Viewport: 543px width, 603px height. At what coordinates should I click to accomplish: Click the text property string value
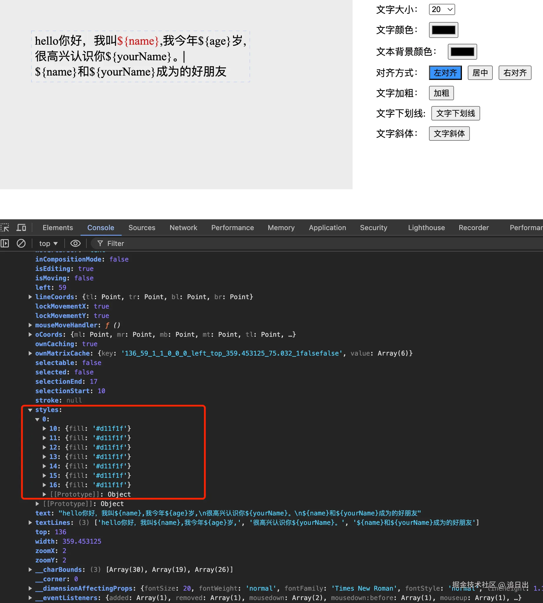239,513
